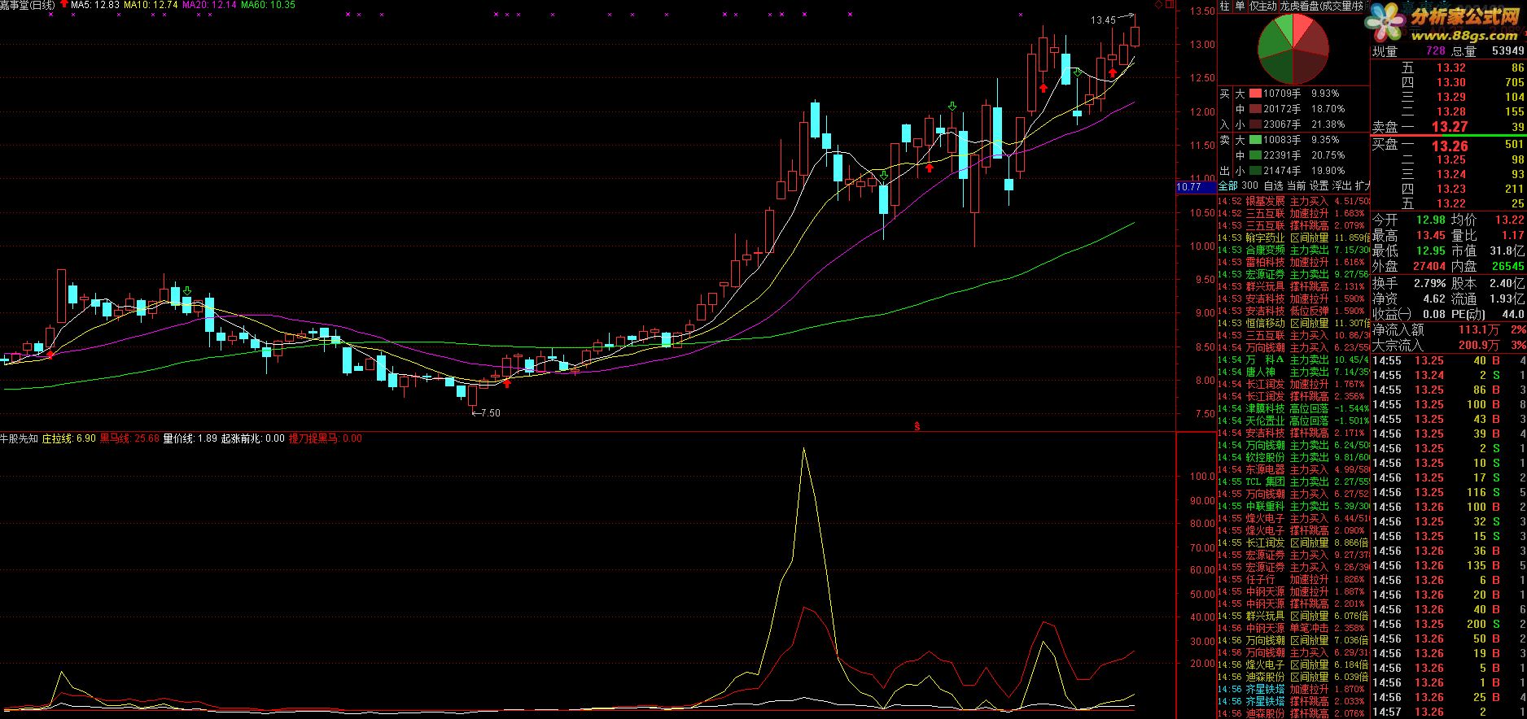
Task: Click the leftmost red buy arrow on the chart
Action: (x=50, y=354)
